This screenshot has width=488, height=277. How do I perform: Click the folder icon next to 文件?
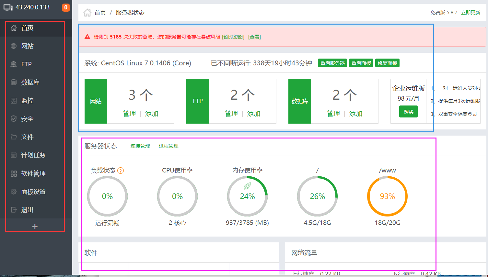(x=14, y=137)
